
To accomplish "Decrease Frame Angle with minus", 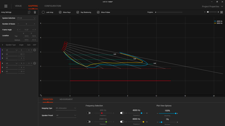I will [x=20, y=30].
